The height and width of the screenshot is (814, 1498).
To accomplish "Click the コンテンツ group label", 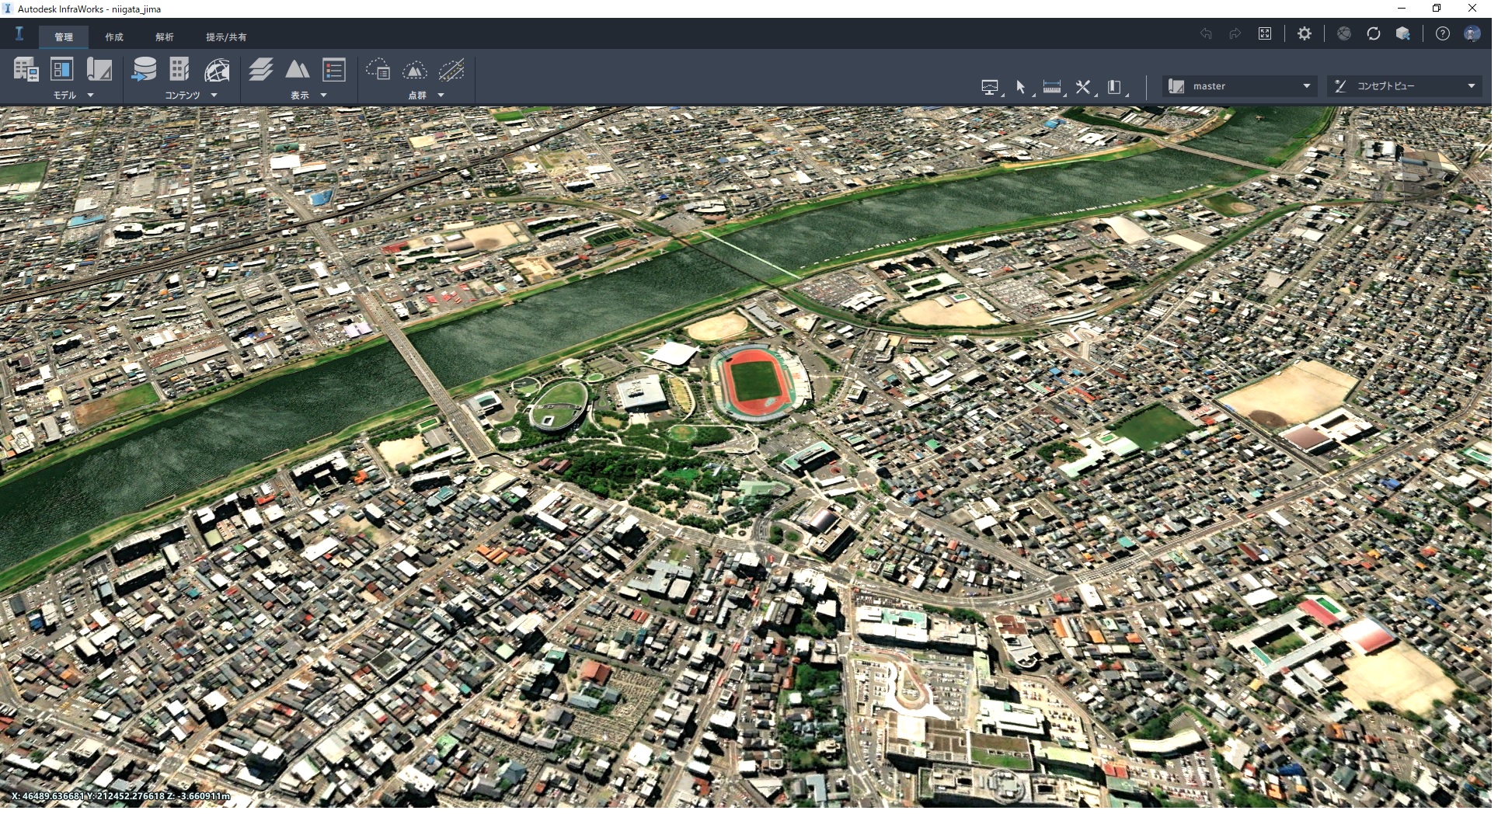I will click(182, 95).
